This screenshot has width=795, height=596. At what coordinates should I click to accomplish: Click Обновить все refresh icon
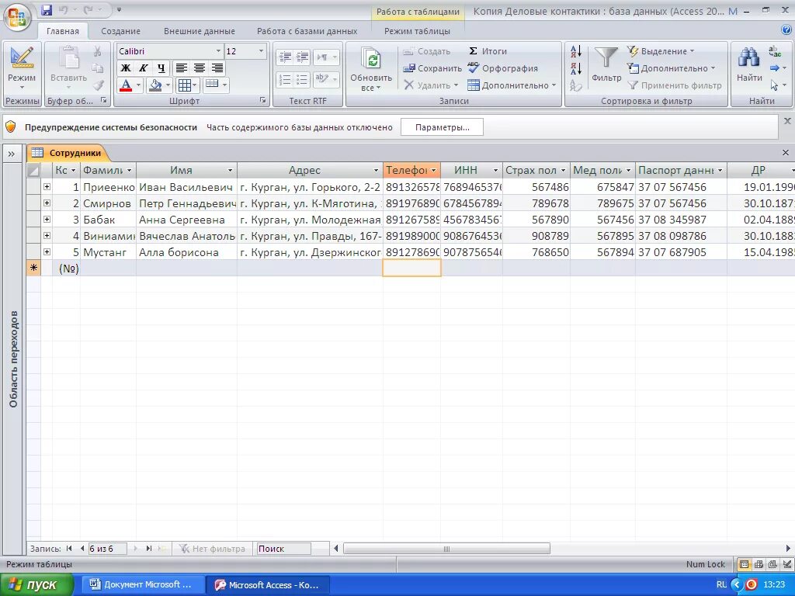point(372,59)
